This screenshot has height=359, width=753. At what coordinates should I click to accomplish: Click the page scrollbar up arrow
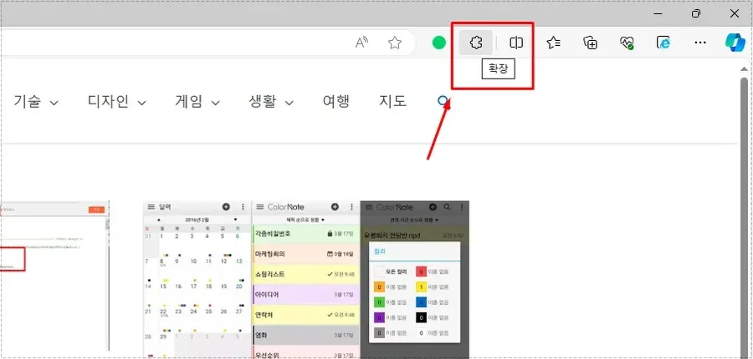point(745,69)
